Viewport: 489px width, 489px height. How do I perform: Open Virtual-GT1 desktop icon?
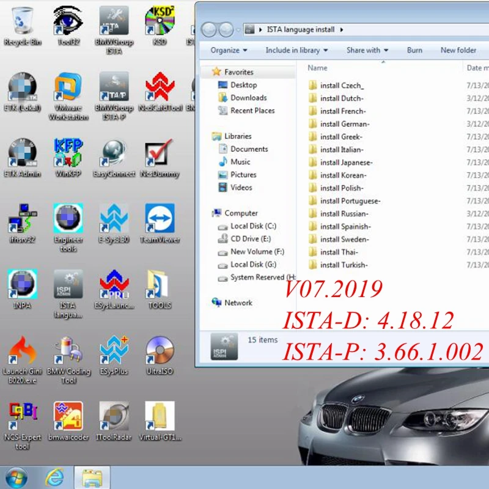tap(160, 422)
